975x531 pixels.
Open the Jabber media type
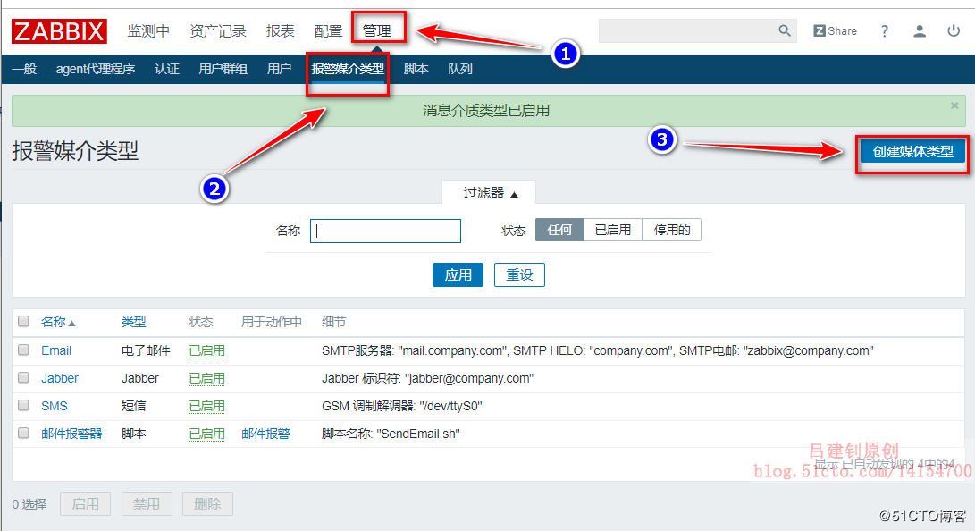[60, 378]
